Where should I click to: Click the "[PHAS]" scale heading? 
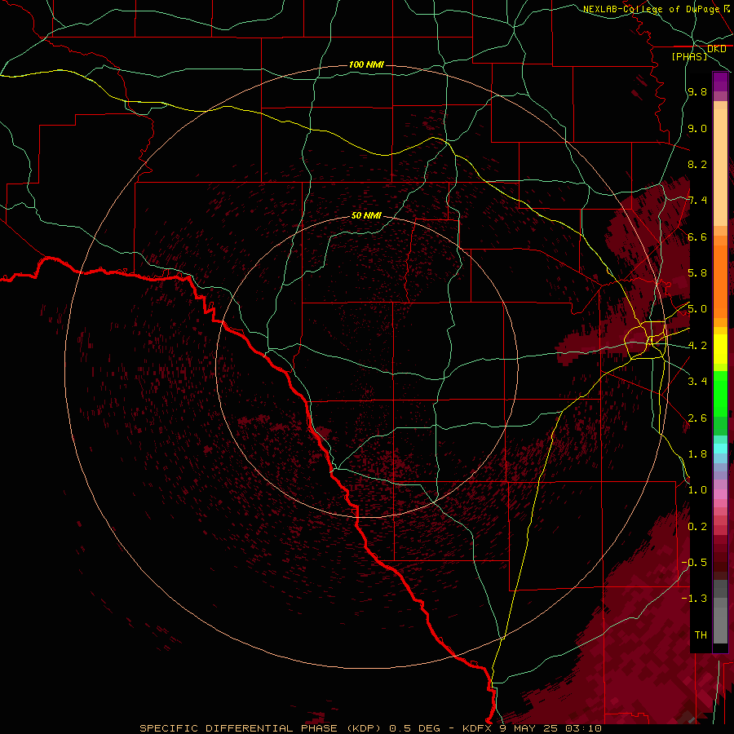(689, 57)
